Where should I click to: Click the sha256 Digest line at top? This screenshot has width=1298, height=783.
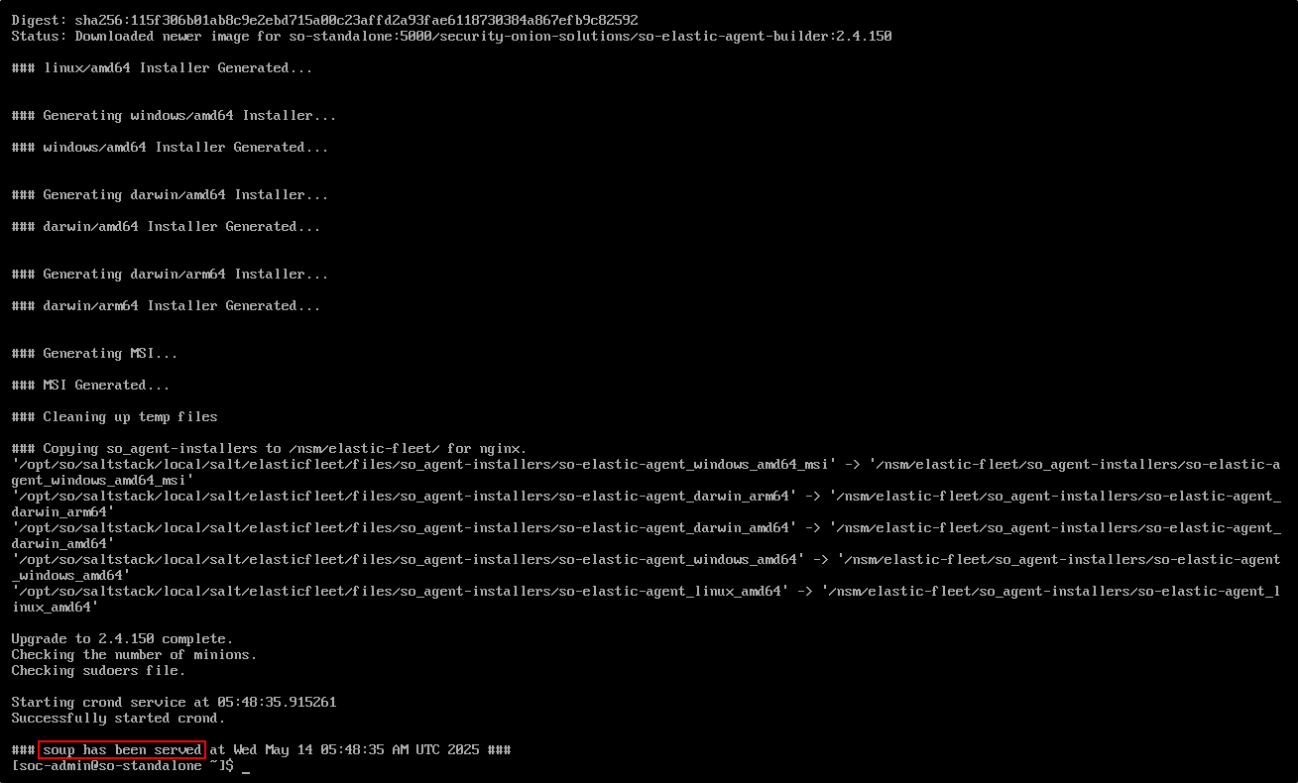[x=324, y=21]
